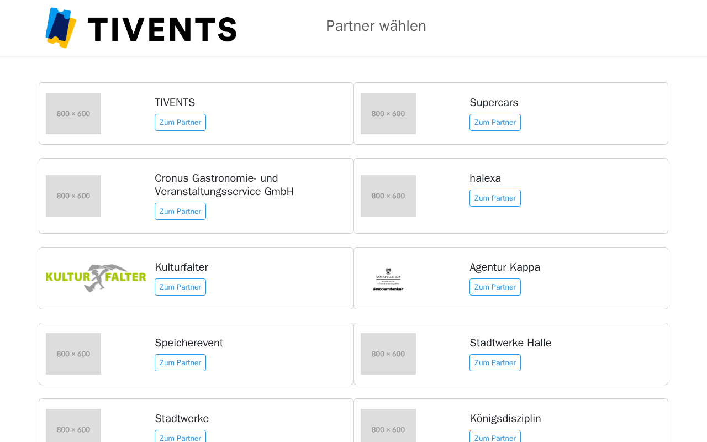
Task: Choose Zum Partner for Agentur Kappa
Action: (495, 287)
